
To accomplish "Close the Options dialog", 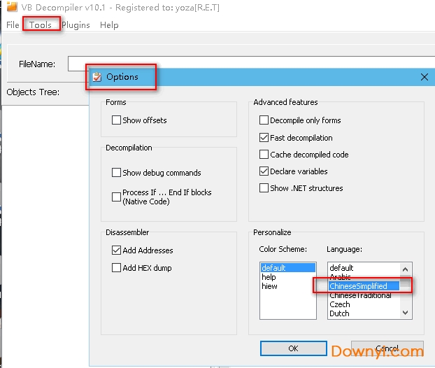I will tap(424, 77).
